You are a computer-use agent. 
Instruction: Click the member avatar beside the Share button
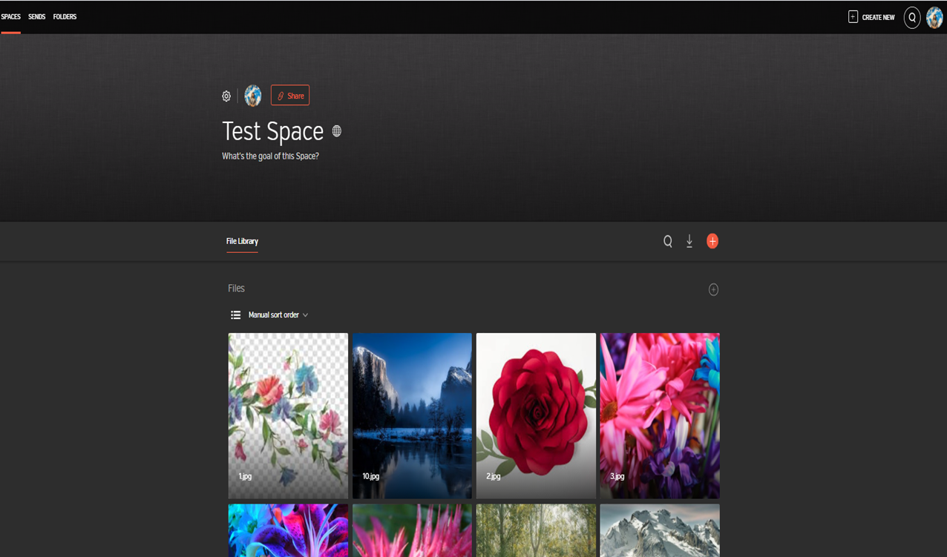point(253,96)
